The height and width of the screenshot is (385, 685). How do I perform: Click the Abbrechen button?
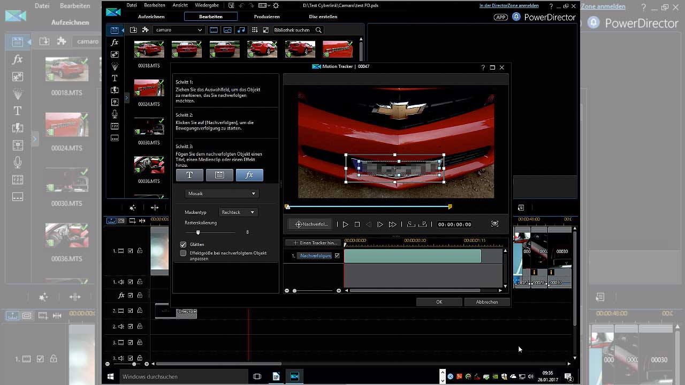click(x=486, y=302)
